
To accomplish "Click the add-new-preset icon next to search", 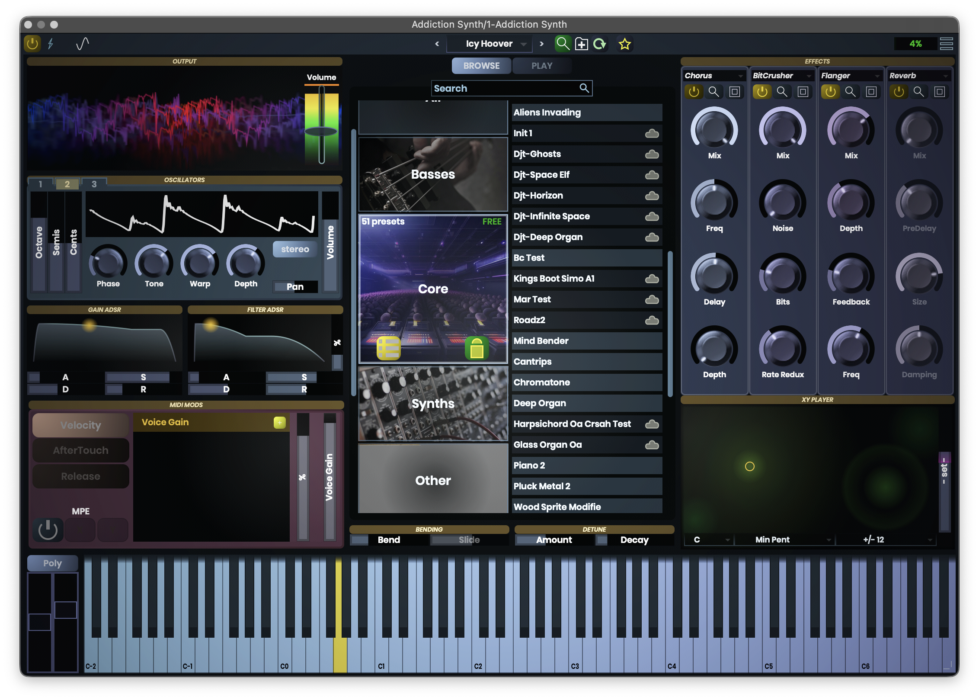I will tap(582, 44).
